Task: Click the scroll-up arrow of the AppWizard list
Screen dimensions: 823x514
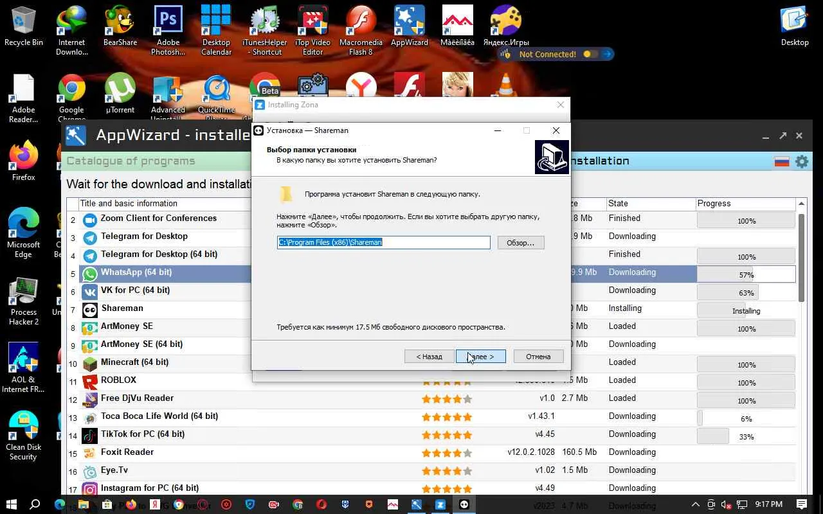Action: [801, 204]
